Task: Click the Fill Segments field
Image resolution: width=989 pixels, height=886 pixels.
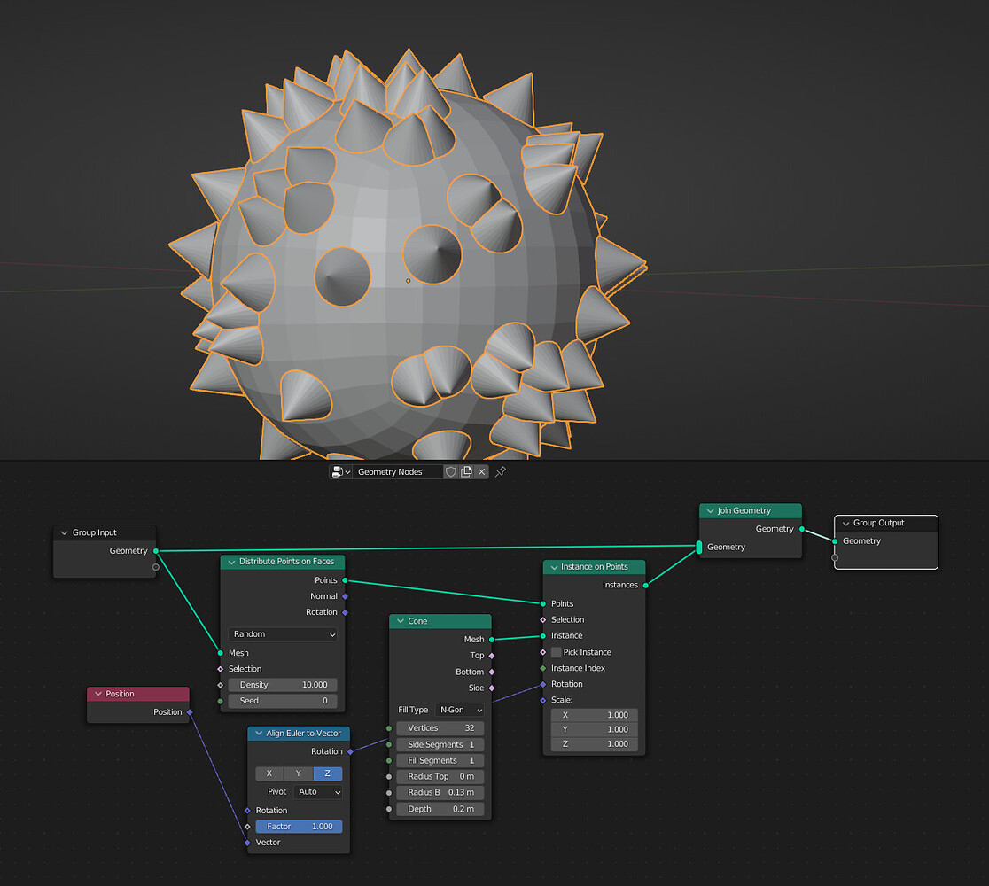Action: tap(440, 761)
